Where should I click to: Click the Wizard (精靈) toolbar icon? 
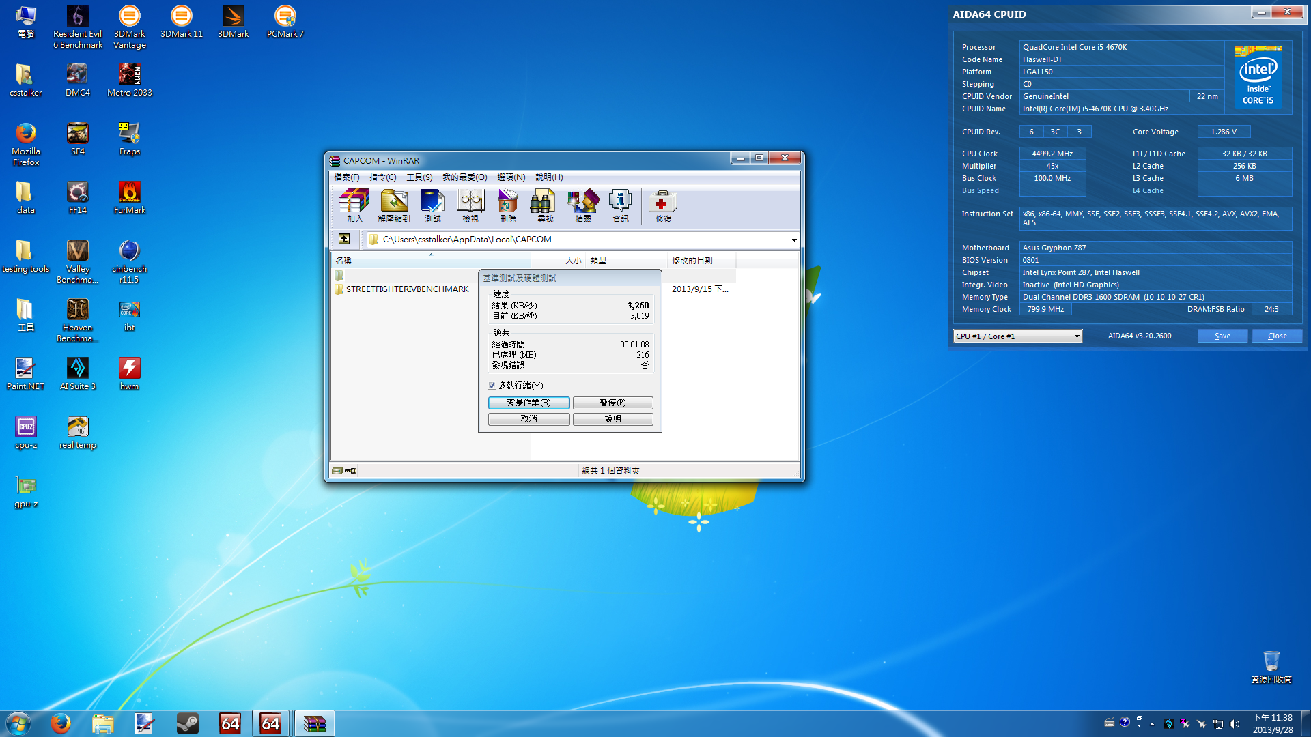tap(582, 205)
